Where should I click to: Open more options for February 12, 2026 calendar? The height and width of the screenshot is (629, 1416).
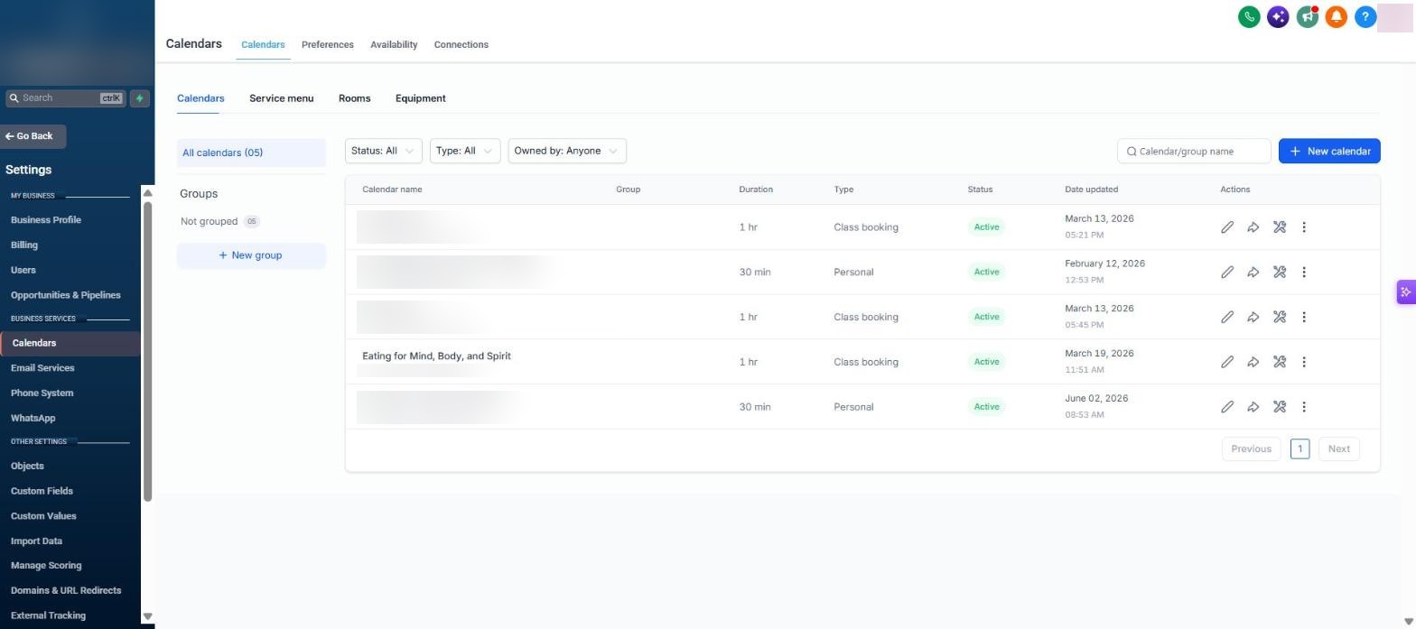1304,272
